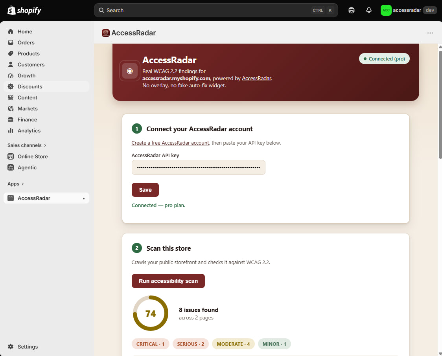Click the Agentic label in sidebar
This screenshot has height=356, width=442.
(27, 167)
